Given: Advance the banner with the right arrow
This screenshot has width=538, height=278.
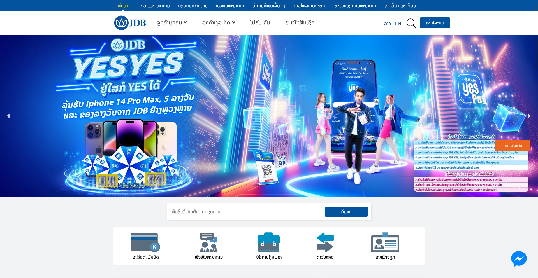Looking at the screenshot, I should [529, 116].
